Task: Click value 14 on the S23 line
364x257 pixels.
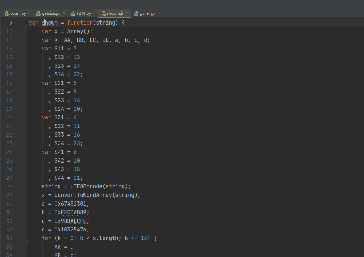Action: [77, 100]
